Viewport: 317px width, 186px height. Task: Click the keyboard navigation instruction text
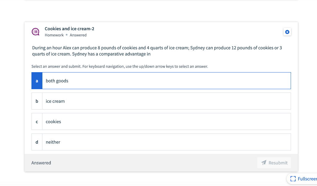[119, 66]
